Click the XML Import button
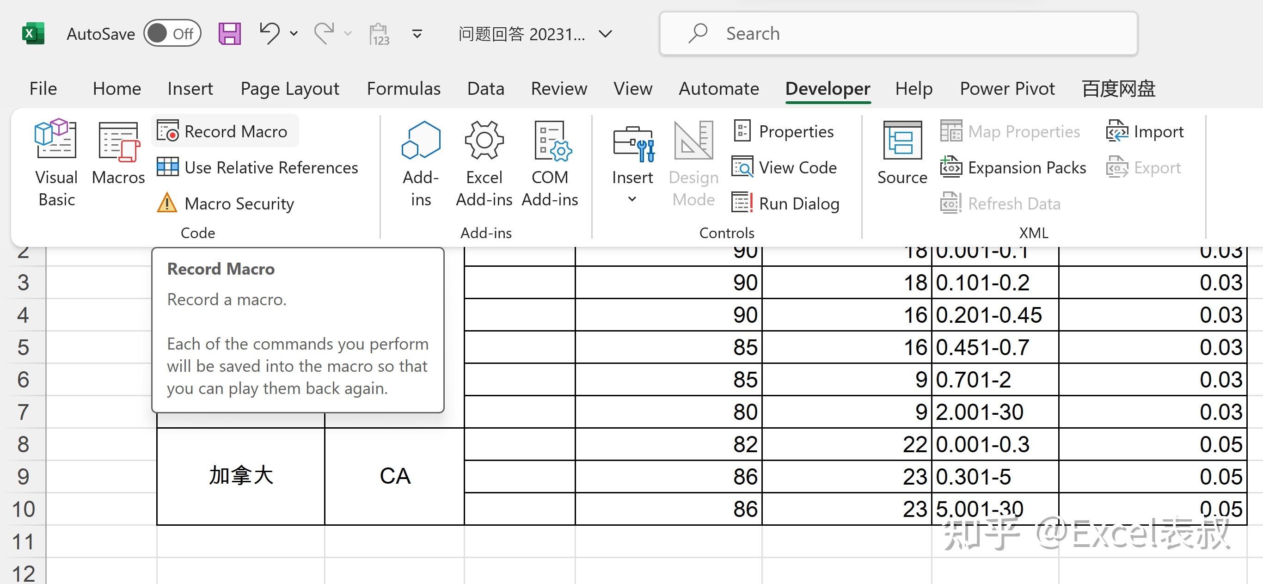This screenshot has width=1263, height=584. 1145,131
